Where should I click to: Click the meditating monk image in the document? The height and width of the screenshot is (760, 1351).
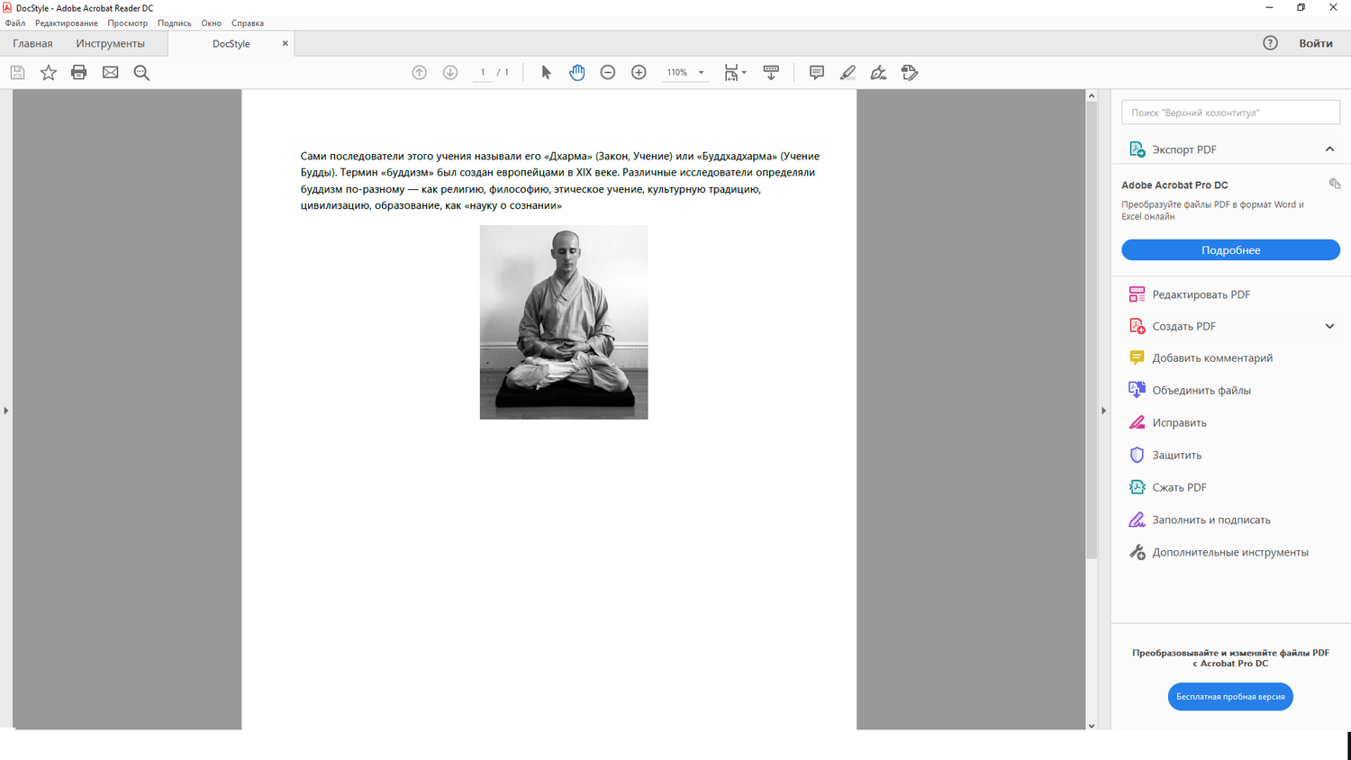(x=564, y=322)
